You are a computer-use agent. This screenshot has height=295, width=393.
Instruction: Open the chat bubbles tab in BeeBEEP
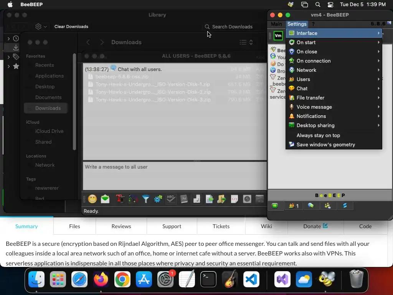click(311, 206)
